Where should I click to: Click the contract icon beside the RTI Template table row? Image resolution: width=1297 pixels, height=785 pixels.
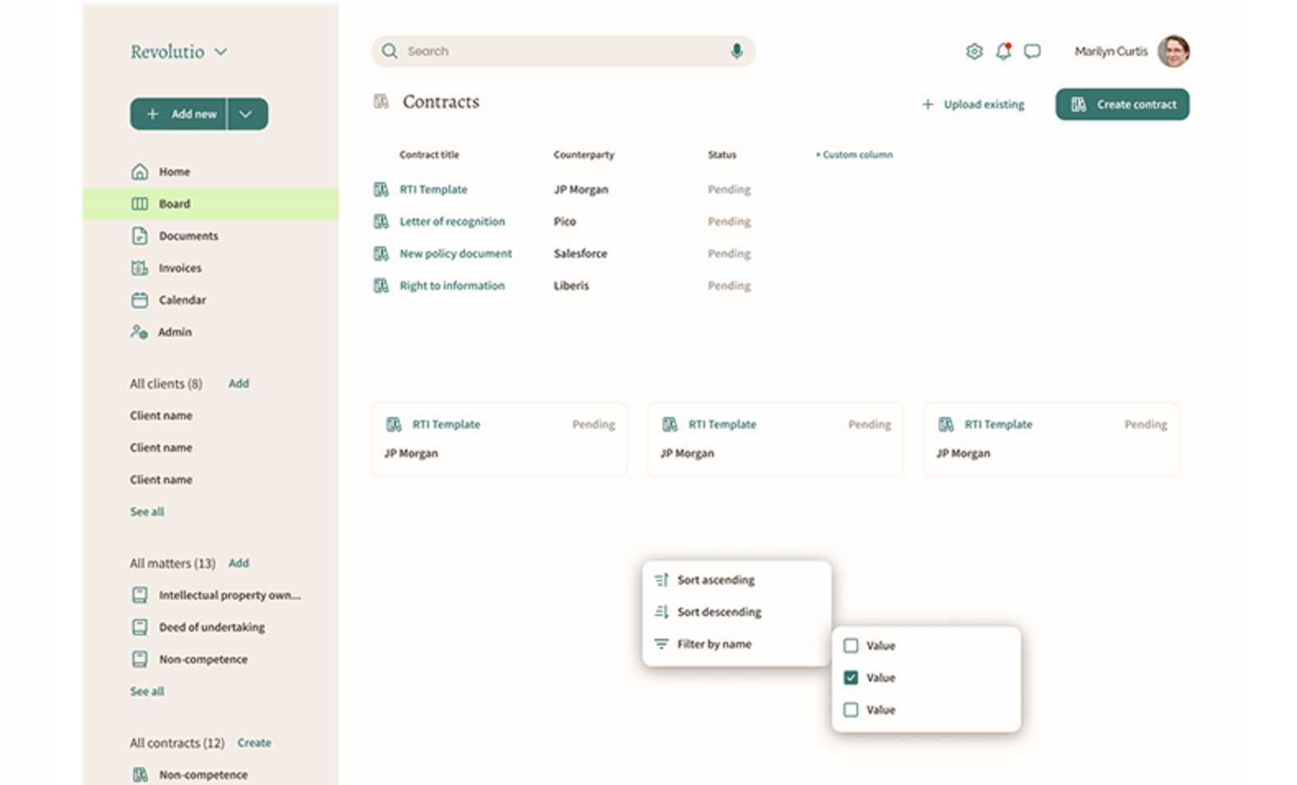[x=381, y=190]
